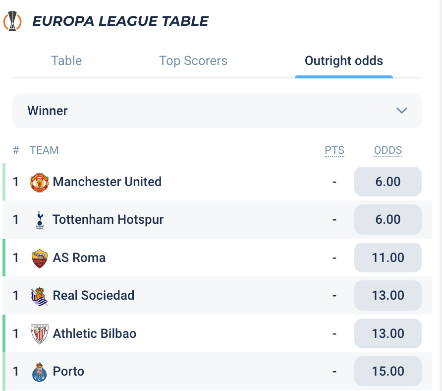
Task: Click the PTS column header
Action: 334,150
